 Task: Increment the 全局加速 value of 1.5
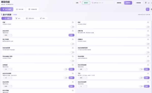[11, 69]
